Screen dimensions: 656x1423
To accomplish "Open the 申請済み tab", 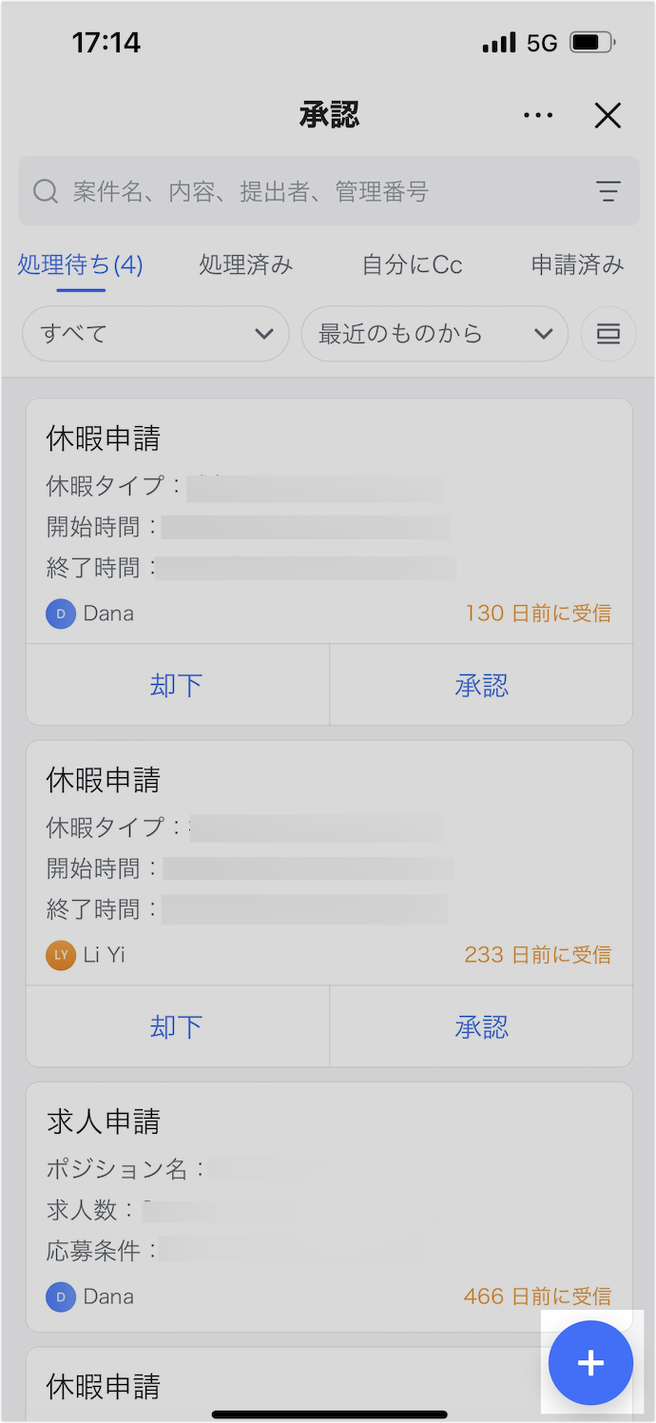I will click(577, 265).
